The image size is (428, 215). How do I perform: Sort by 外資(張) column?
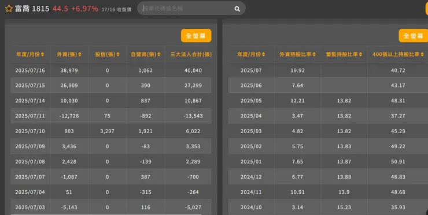[69, 54]
